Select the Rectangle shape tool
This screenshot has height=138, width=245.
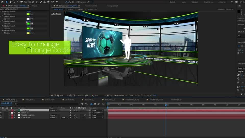tap(30, 2)
